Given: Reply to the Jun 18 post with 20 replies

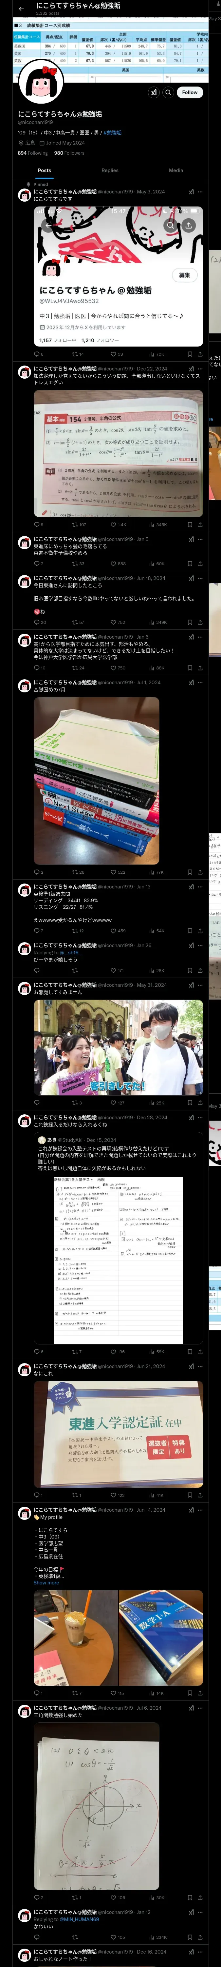Looking at the screenshot, I should coord(40,622).
